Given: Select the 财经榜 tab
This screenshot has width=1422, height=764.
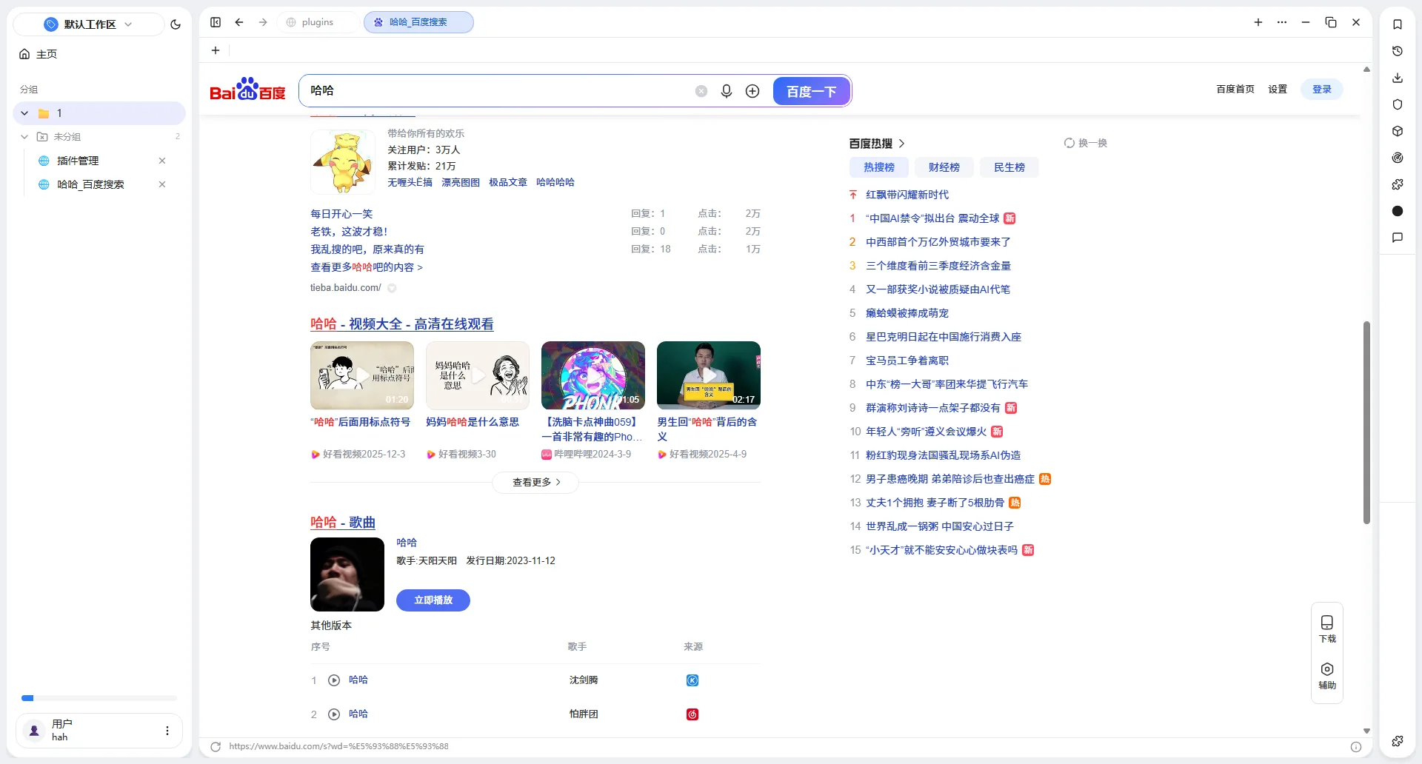Looking at the screenshot, I should pos(944,167).
